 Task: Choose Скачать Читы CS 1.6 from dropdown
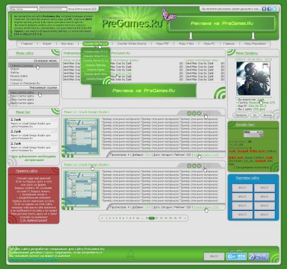[x=95, y=56]
